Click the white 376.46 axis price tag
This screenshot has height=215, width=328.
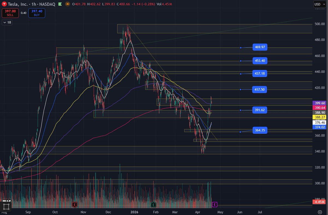pyautogui.click(x=320, y=123)
